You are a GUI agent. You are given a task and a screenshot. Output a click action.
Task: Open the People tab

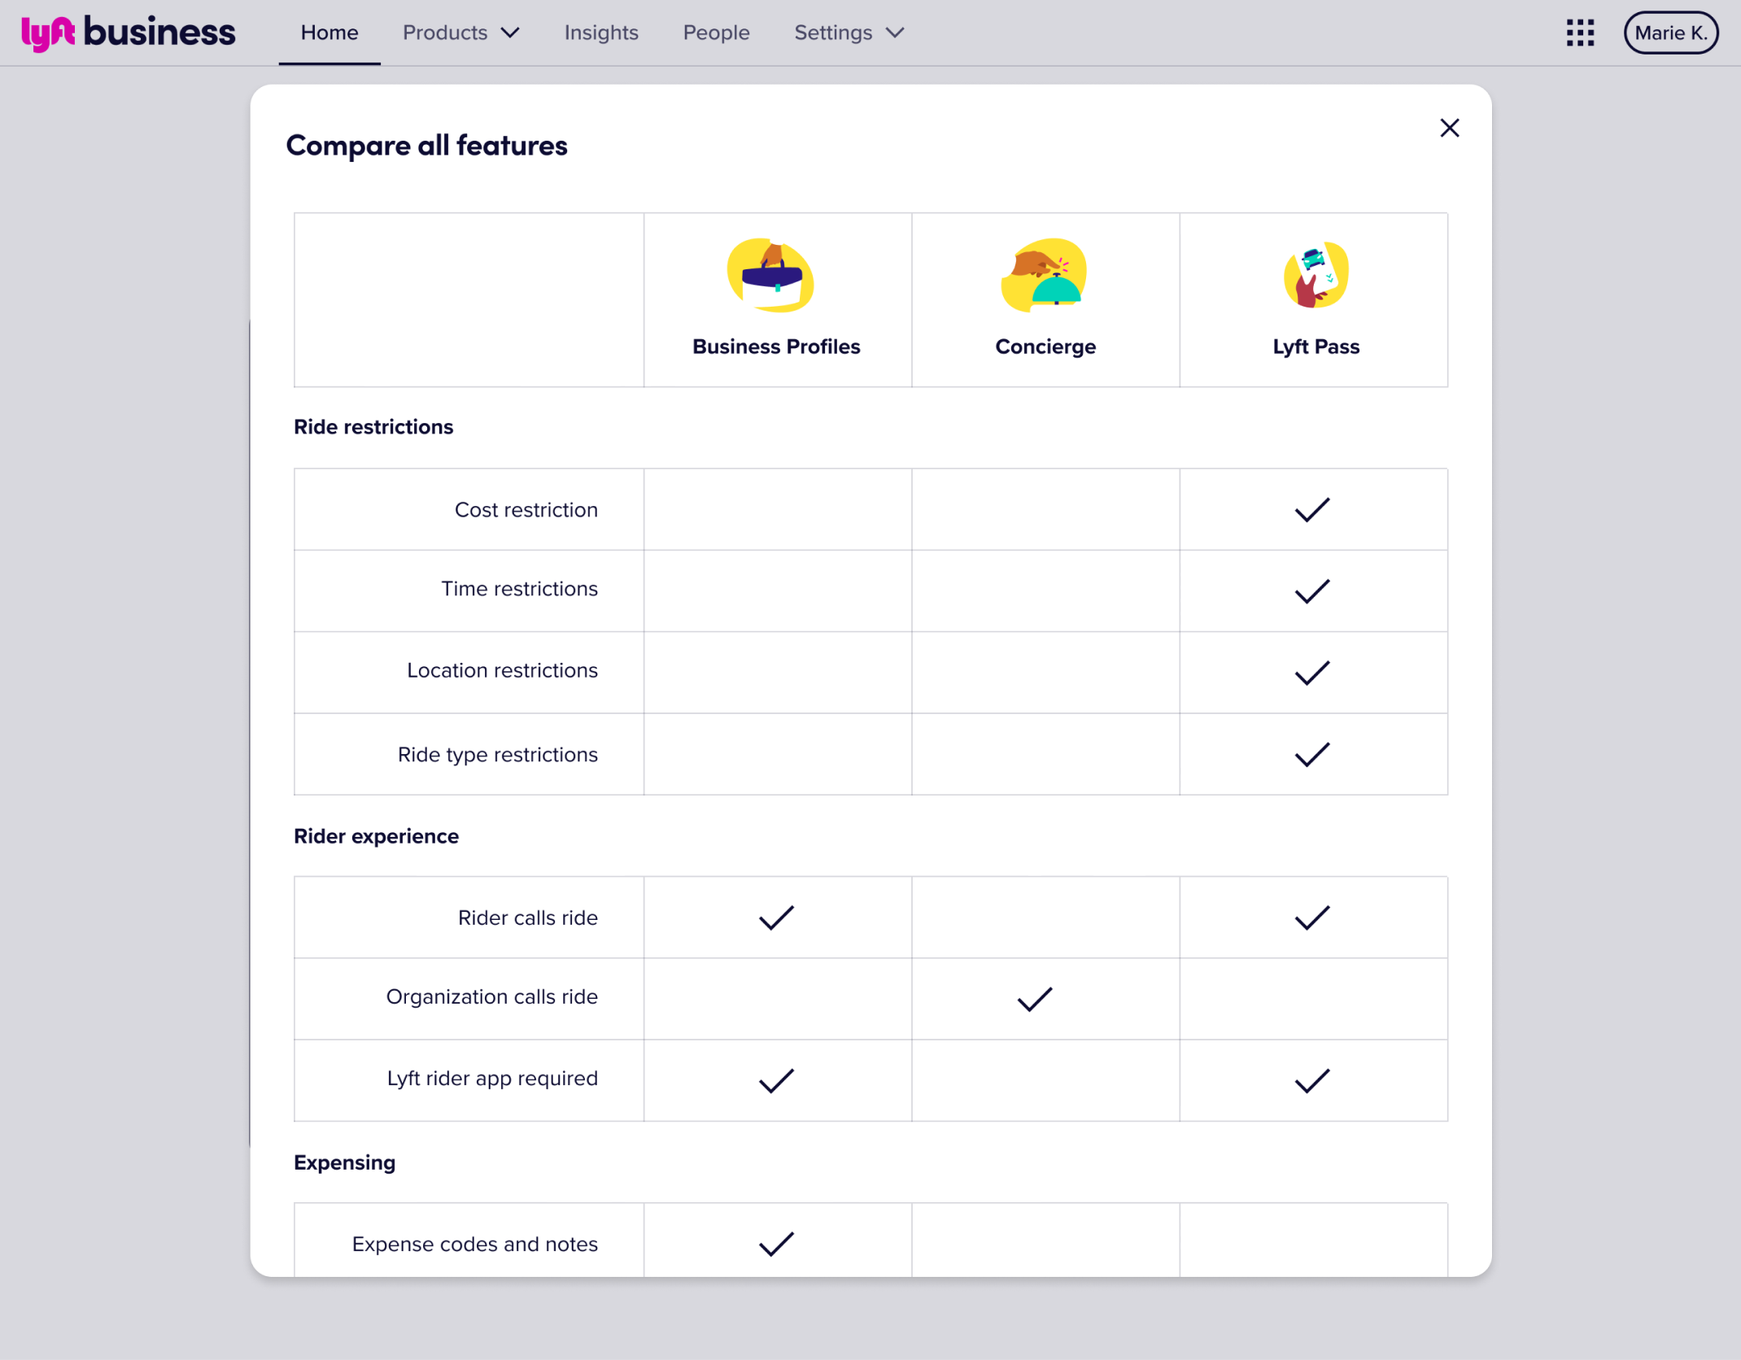click(716, 33)
